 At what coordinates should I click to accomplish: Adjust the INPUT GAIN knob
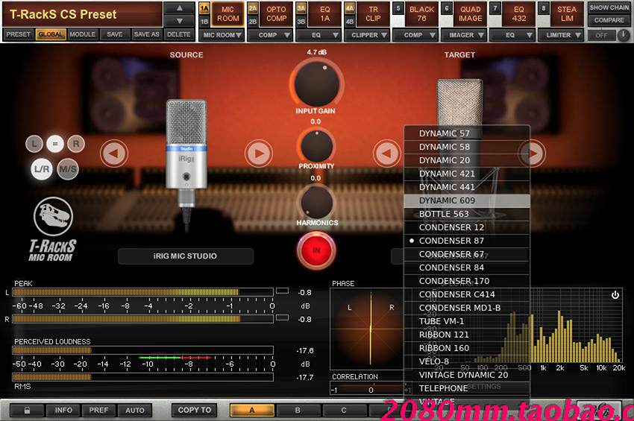click(x=316, y=84)
